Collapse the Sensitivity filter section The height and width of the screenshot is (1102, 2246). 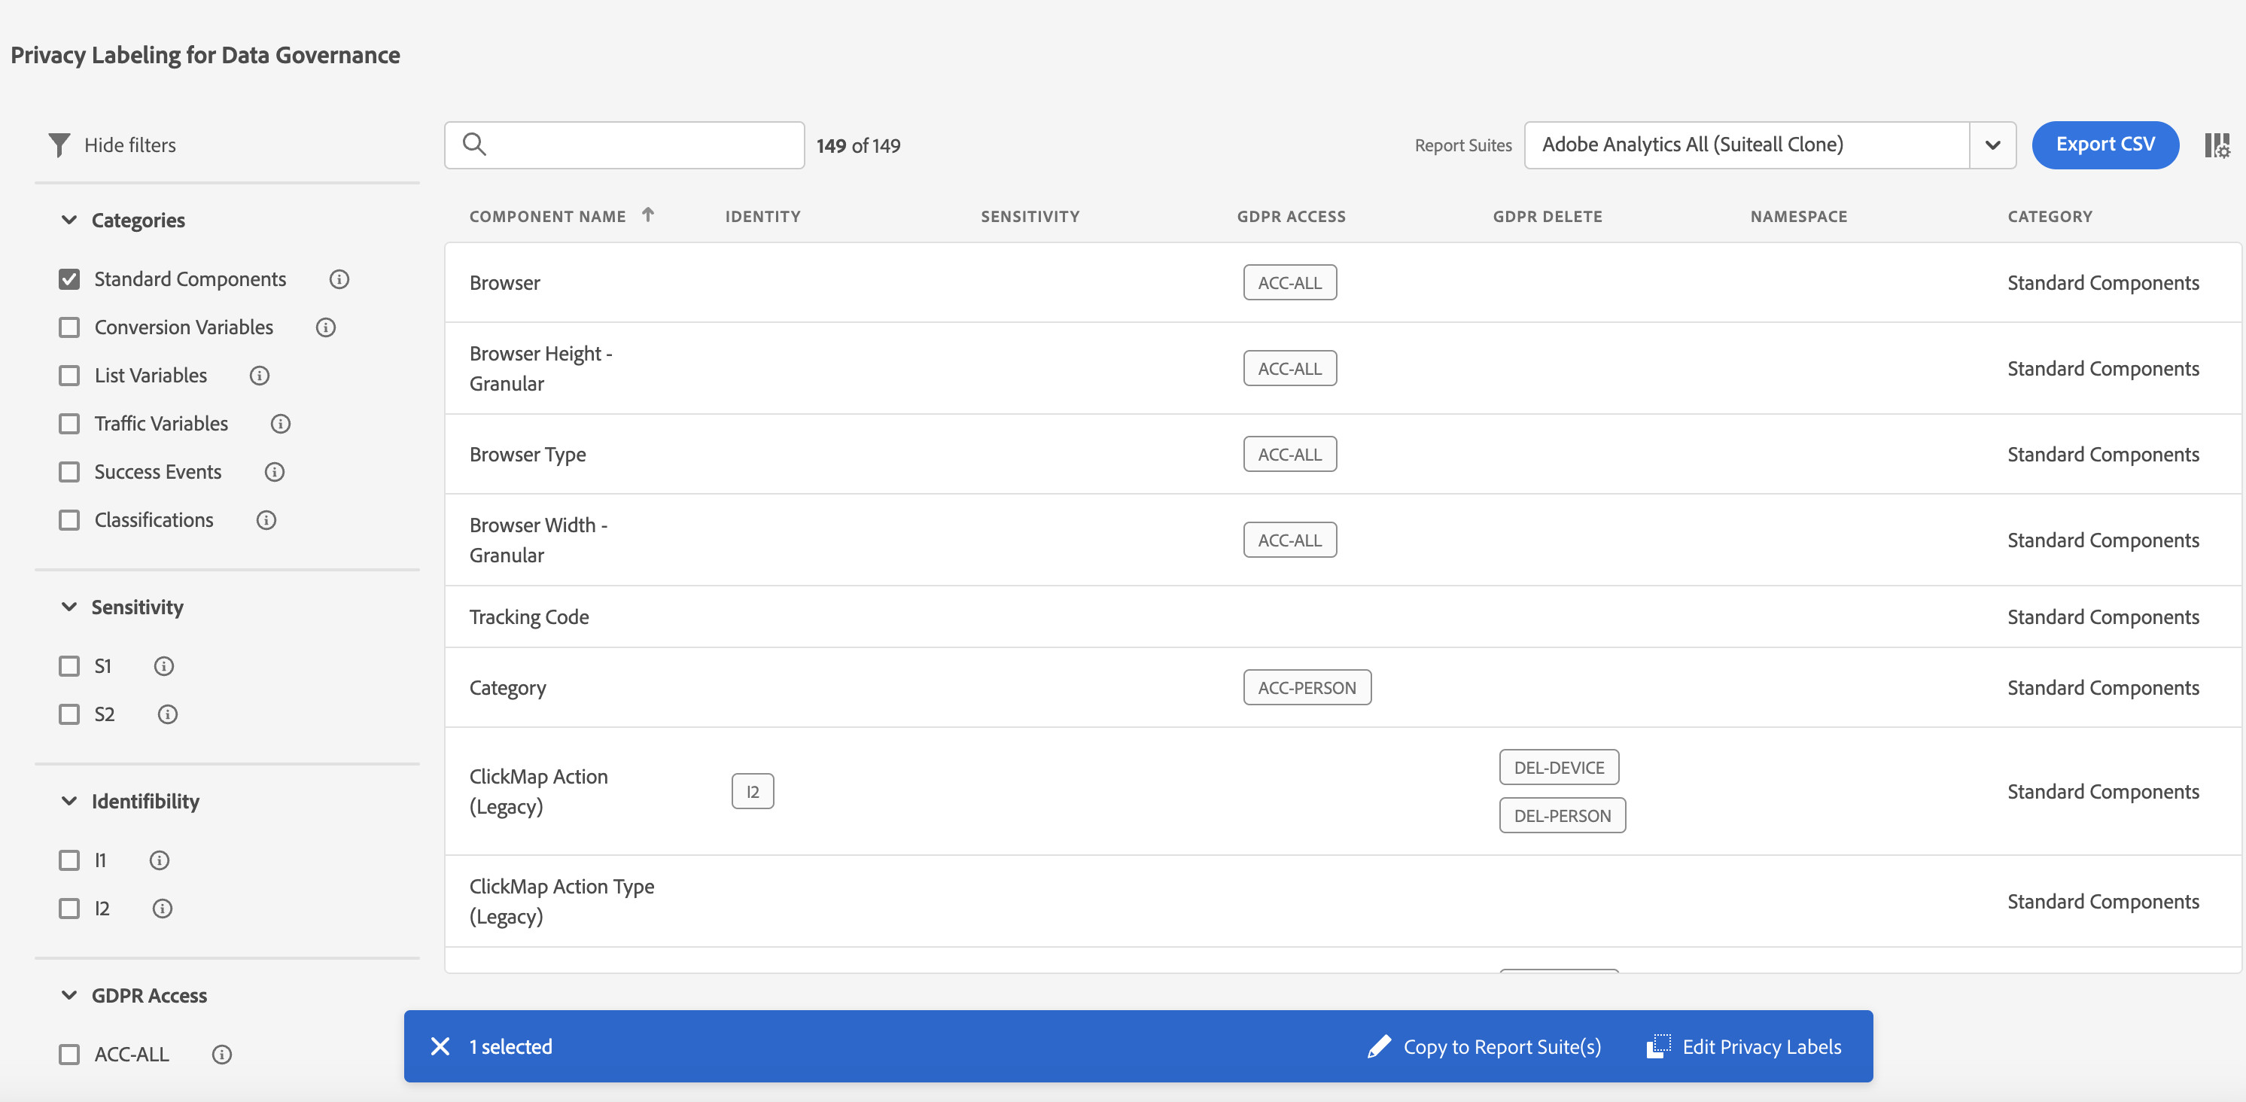click(69, 607)
